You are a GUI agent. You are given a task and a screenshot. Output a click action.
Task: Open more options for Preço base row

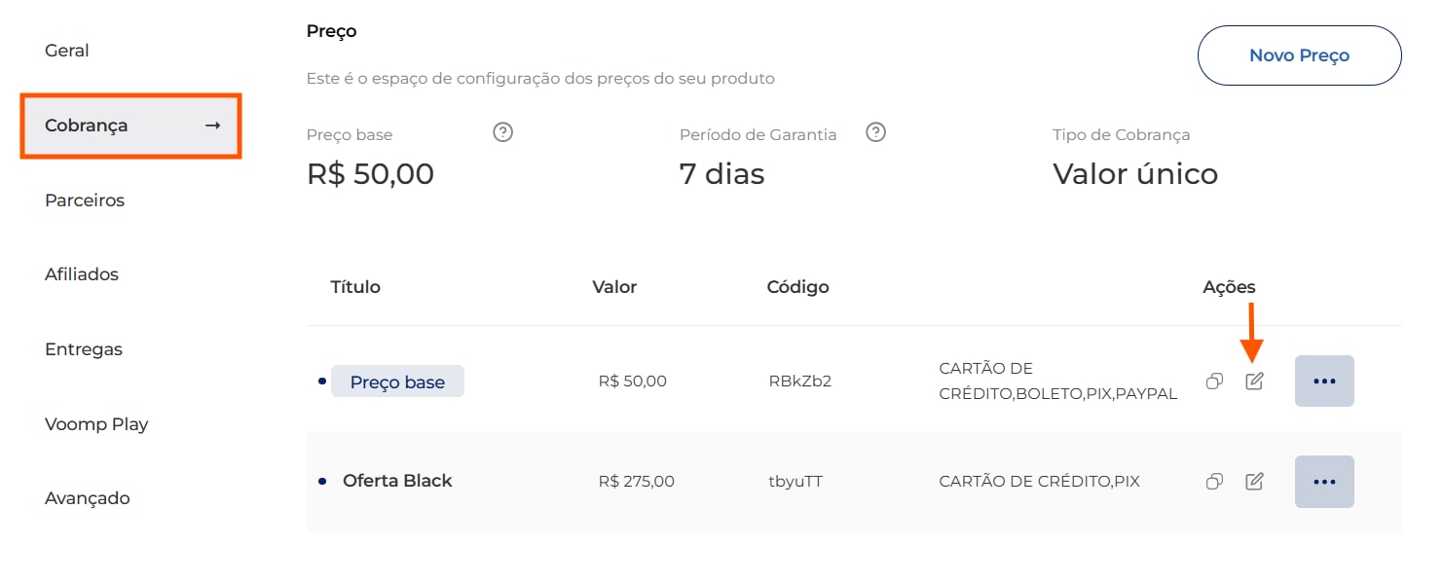point(1324,381)
